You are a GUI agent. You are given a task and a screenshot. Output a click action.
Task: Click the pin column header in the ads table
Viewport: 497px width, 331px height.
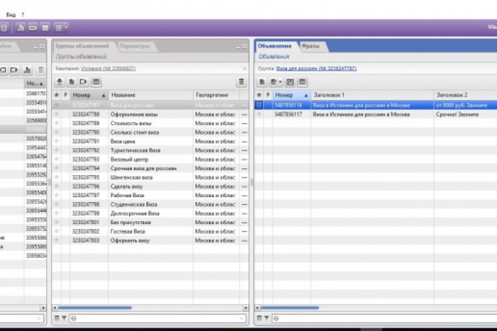click(x=268, y=95)
